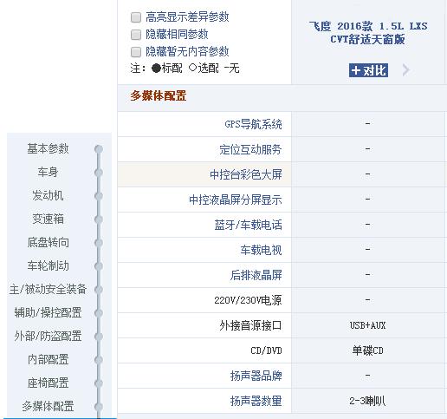Open the 扬声器数量 parameter link
Image resolution: width=447 pixels, height=419 pixels.
pyautogui.click(x=256, y=401)
